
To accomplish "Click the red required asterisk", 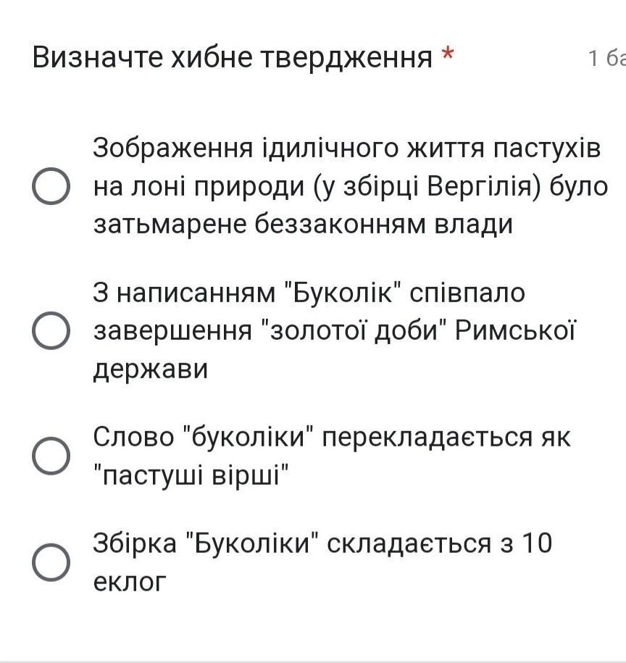I will (448, 54).
